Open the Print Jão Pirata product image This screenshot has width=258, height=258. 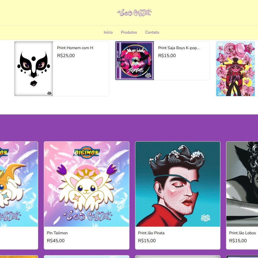[178, 184]
